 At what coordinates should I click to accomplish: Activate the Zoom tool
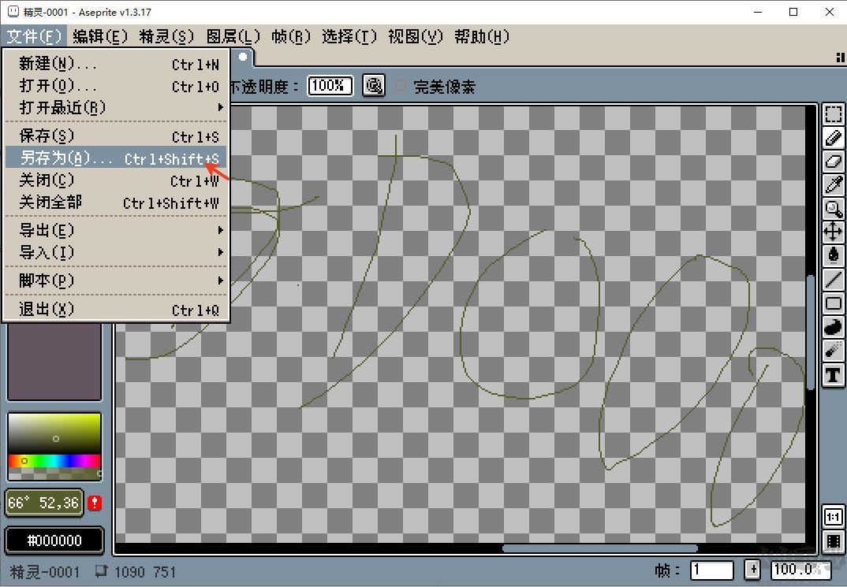click(833, 209)
